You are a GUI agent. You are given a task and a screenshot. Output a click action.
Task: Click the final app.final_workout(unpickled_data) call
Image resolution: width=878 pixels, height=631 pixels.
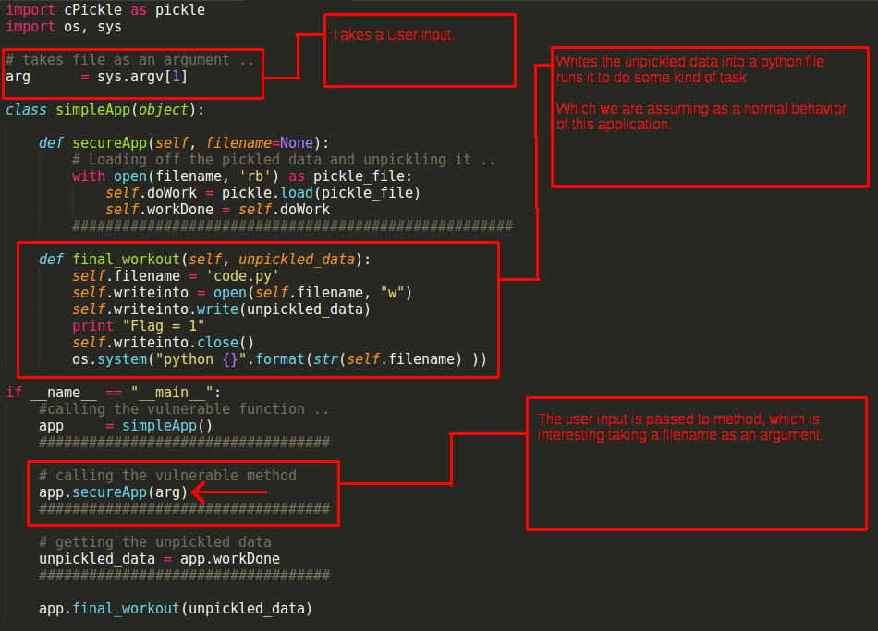click(175, 609)
